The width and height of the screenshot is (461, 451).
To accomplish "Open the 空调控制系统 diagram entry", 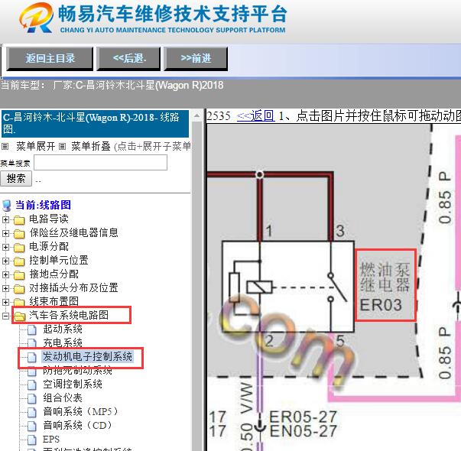I will [73, 384].
